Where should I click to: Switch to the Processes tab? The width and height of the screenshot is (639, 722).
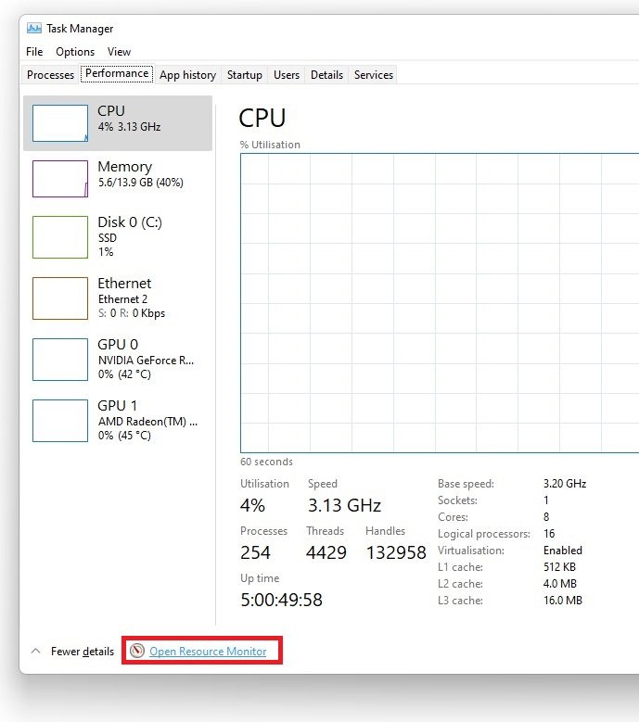(x=50, y=75)
